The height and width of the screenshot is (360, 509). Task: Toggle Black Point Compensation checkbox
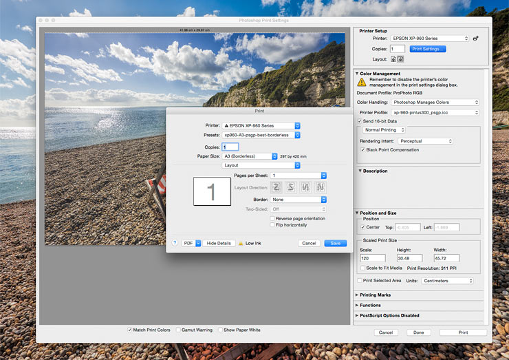(x=363, y=150)
